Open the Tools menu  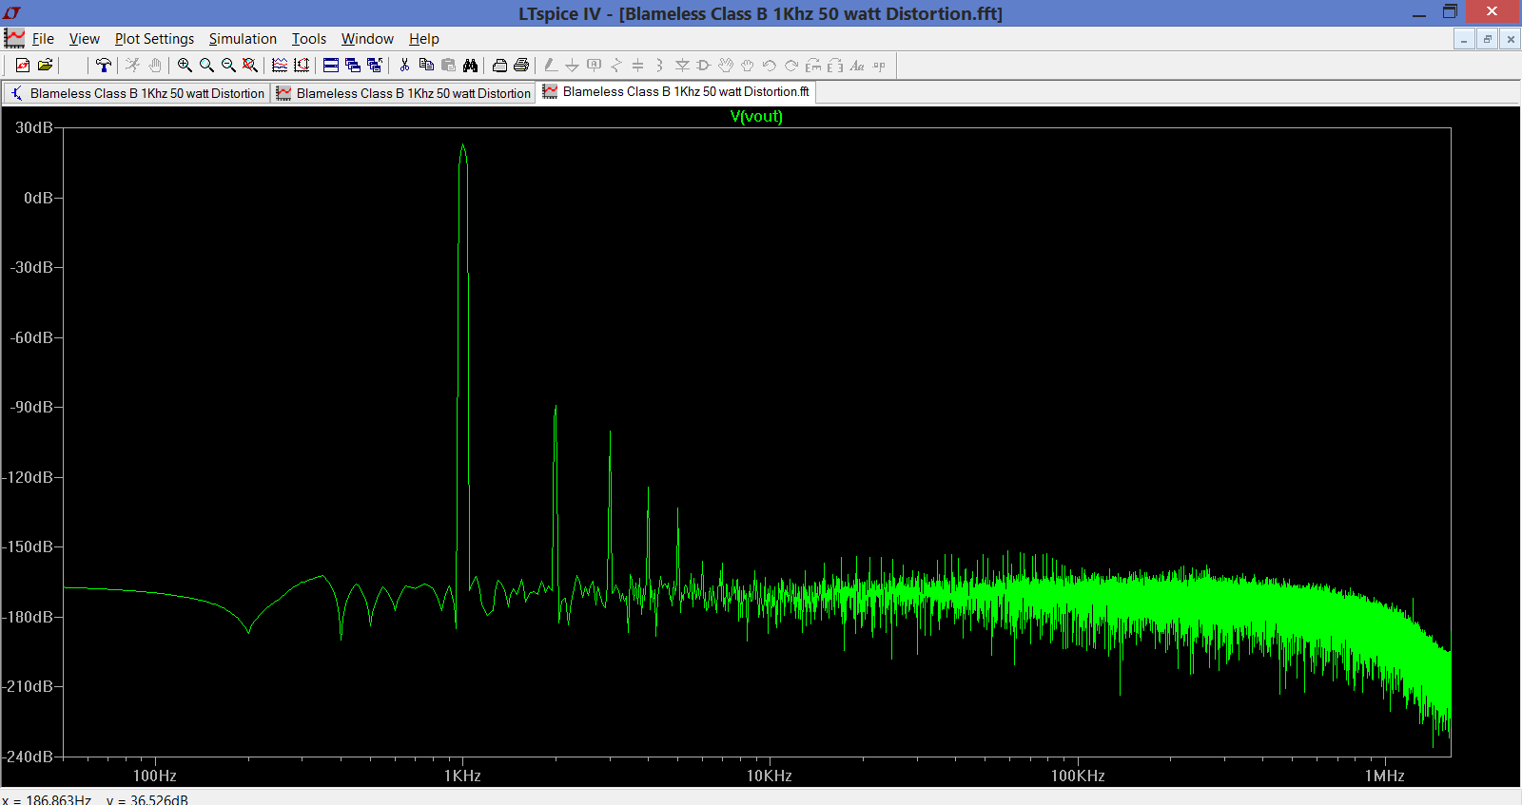click(x=309, y=39)
